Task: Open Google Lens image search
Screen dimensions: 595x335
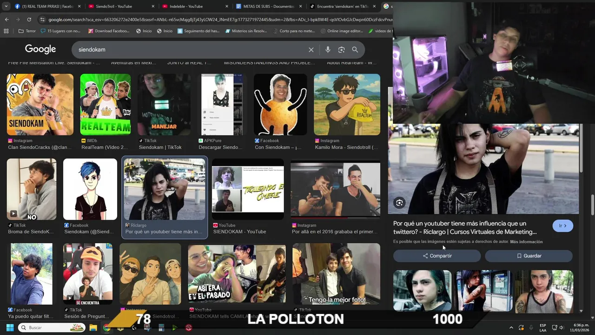Action: tap(342, 50)
